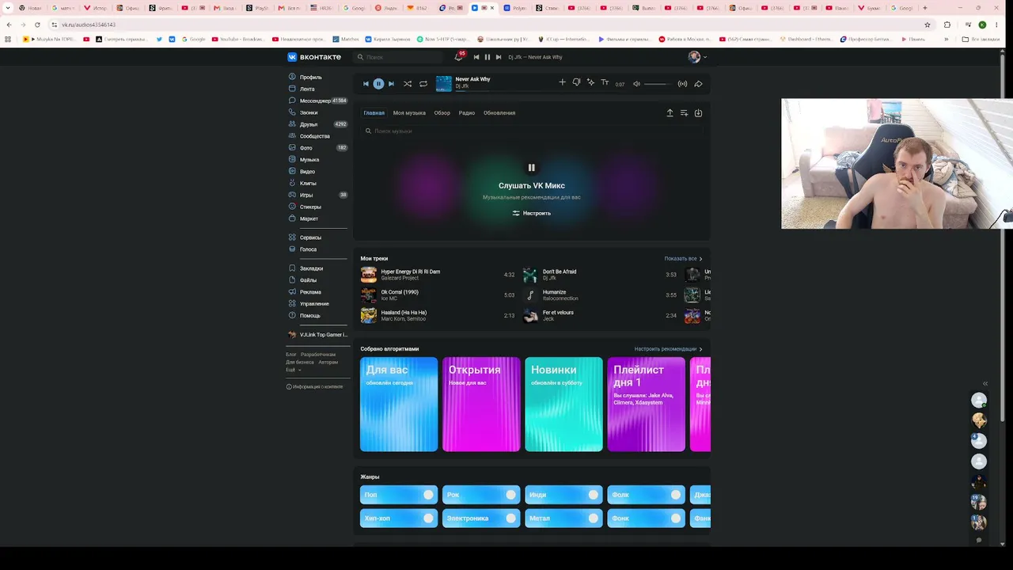The image size is (1013, 570).
Task: Click the ВКонтакте logo
Action: point(314,57)
